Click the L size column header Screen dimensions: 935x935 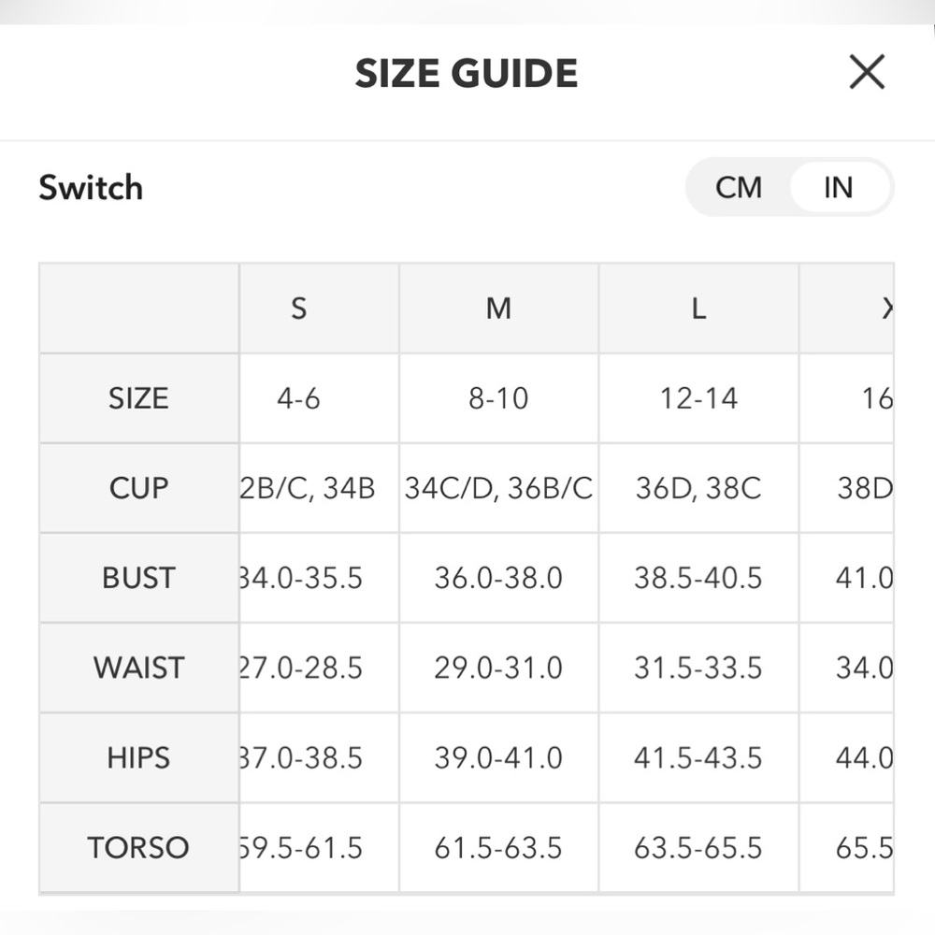point(698,309)
